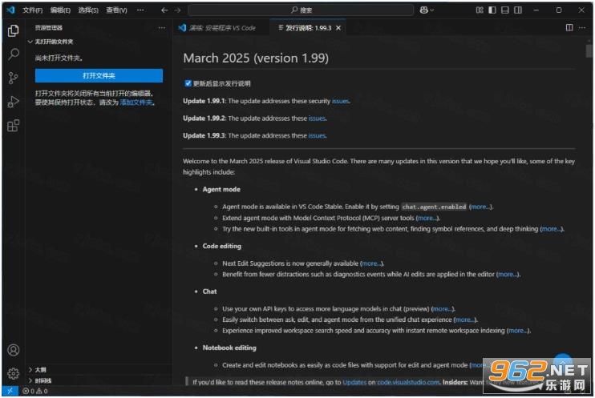
Task: Click the command center search box
Action: point(301,10)
